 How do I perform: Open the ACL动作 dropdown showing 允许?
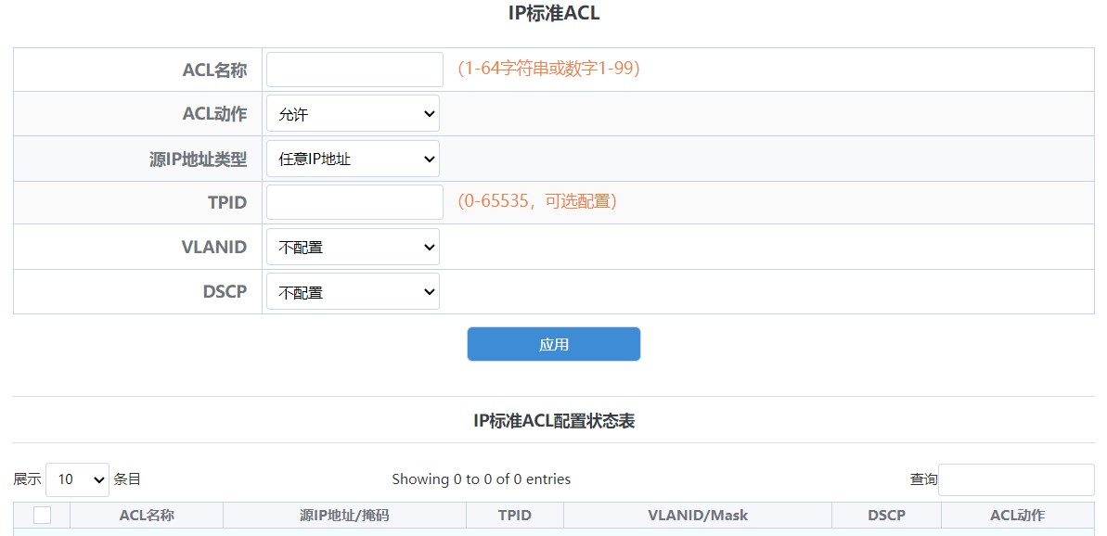[353, 114]
